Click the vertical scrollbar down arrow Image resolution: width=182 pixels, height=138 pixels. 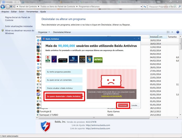tap(180, 115)
